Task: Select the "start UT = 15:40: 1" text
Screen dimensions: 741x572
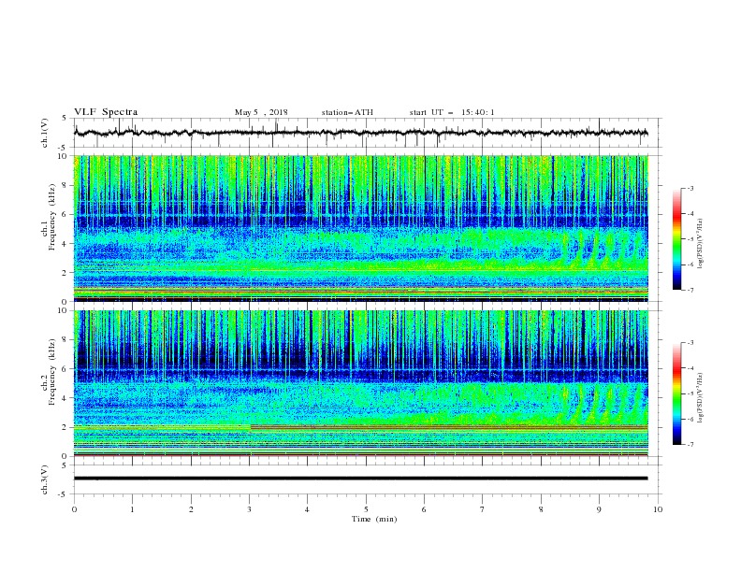Action: click(452, 112)
